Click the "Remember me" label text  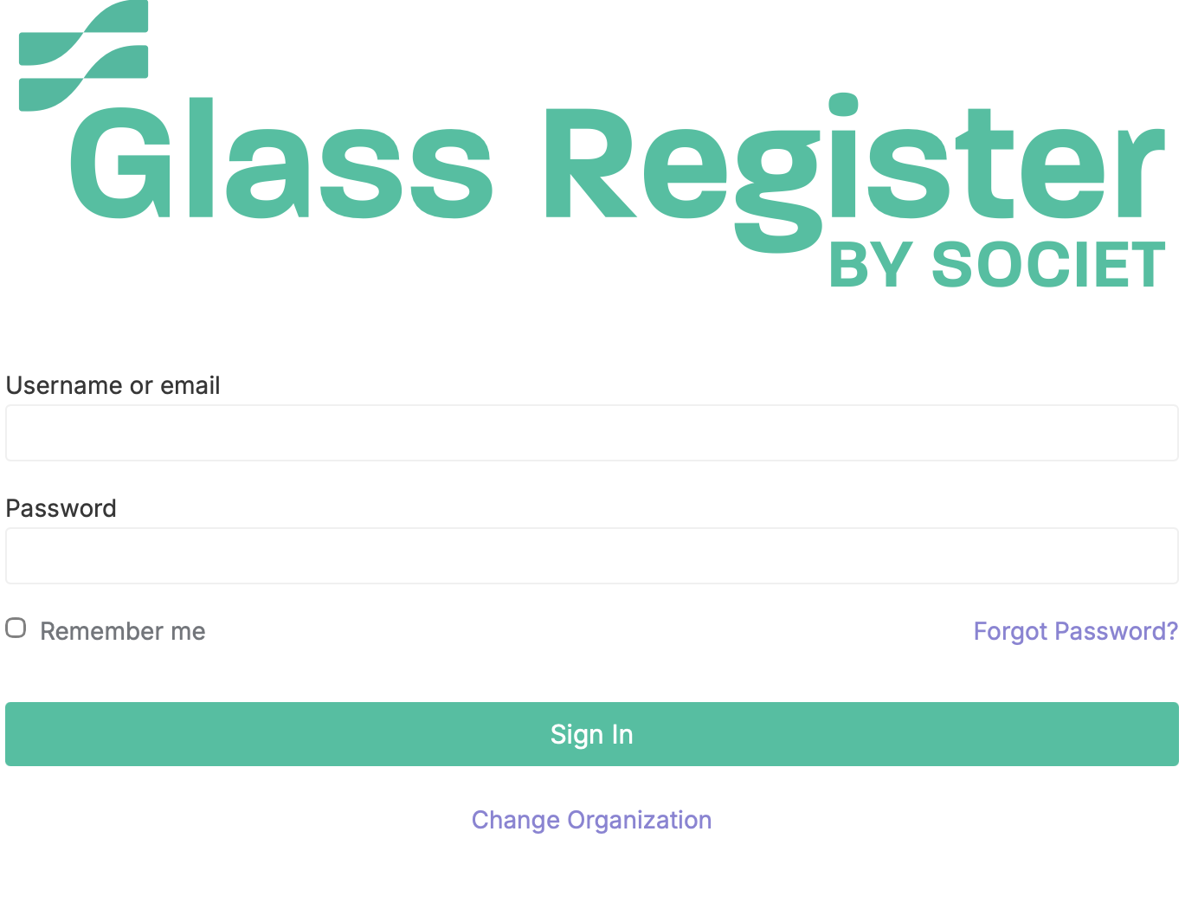coord(123,632)
